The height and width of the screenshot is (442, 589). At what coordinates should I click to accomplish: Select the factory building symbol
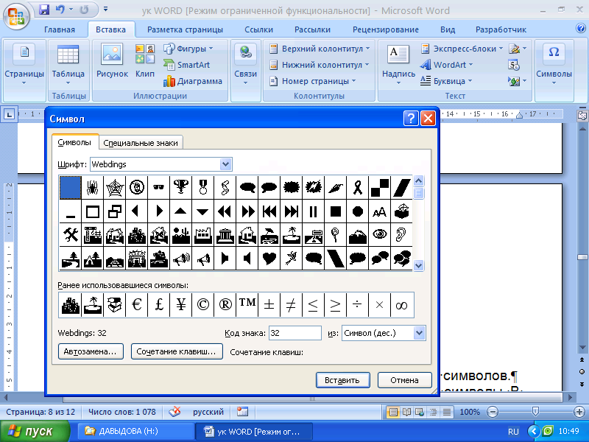tap(203, 235)
